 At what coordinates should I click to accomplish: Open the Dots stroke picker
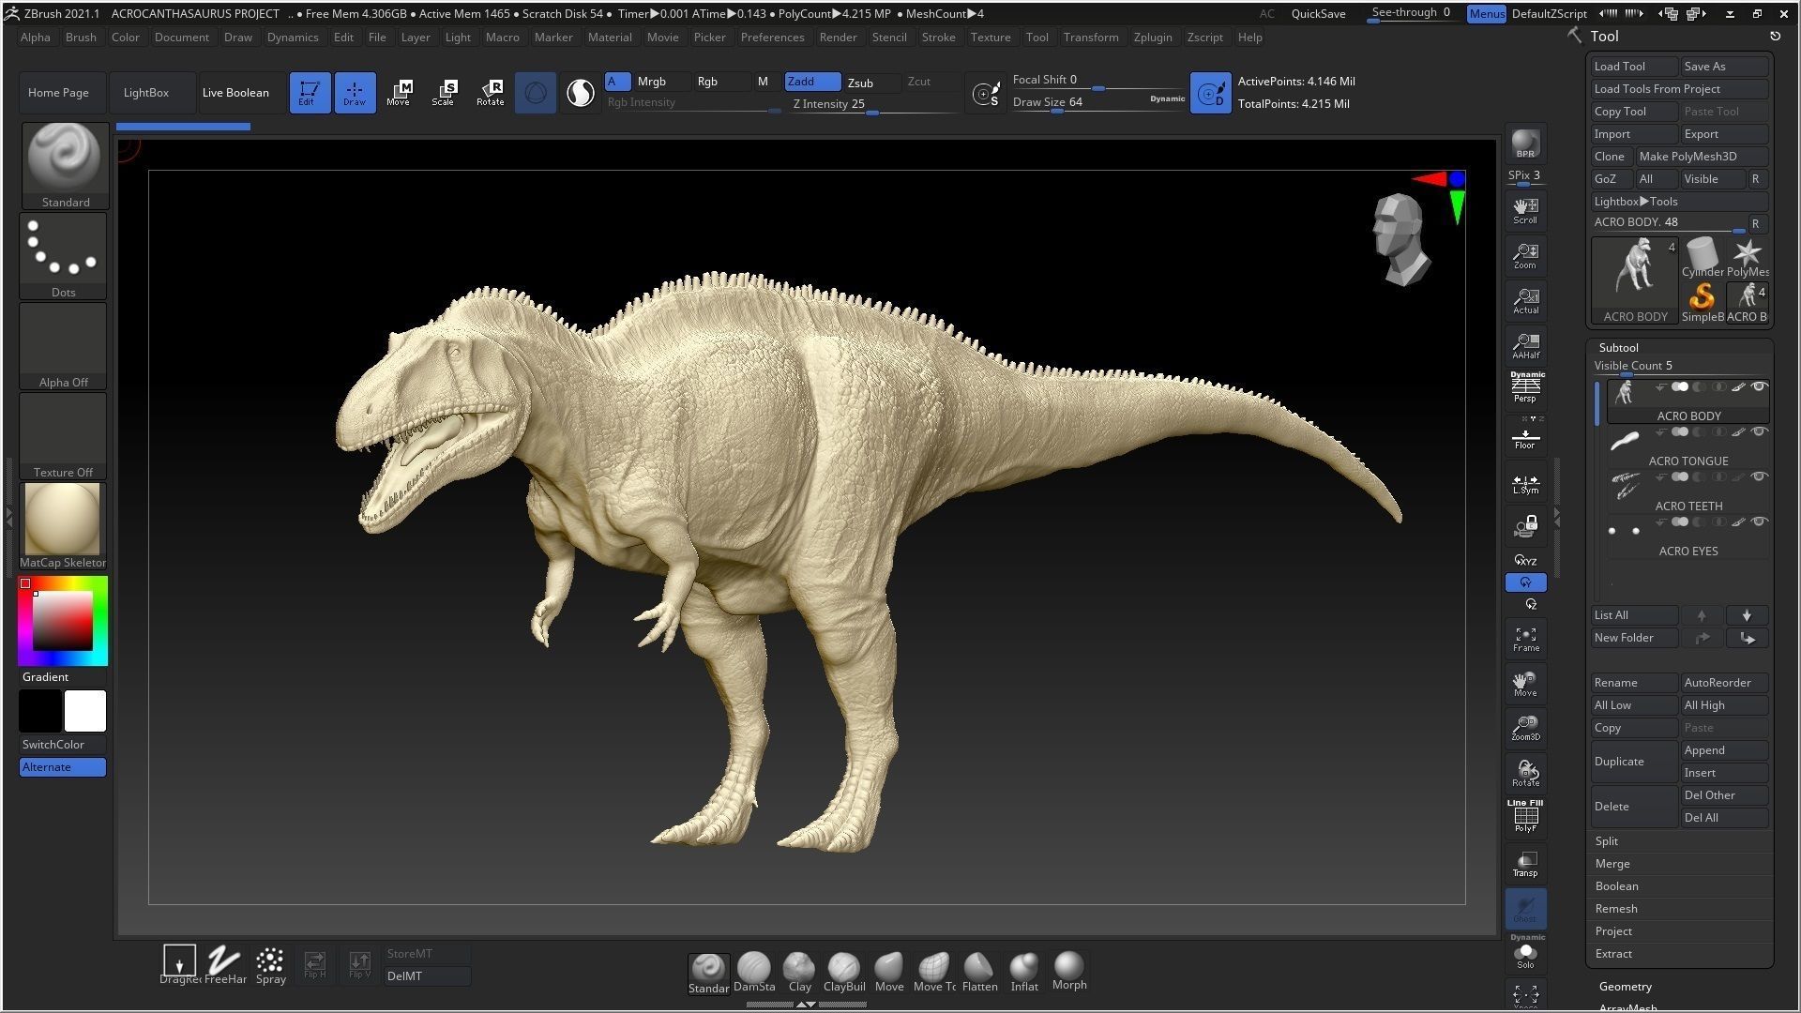(63, 255)
